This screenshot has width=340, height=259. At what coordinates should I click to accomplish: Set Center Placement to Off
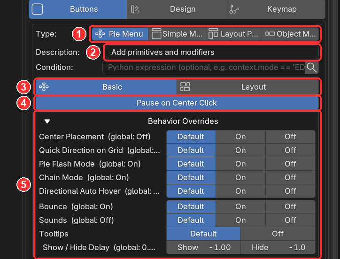290,137
